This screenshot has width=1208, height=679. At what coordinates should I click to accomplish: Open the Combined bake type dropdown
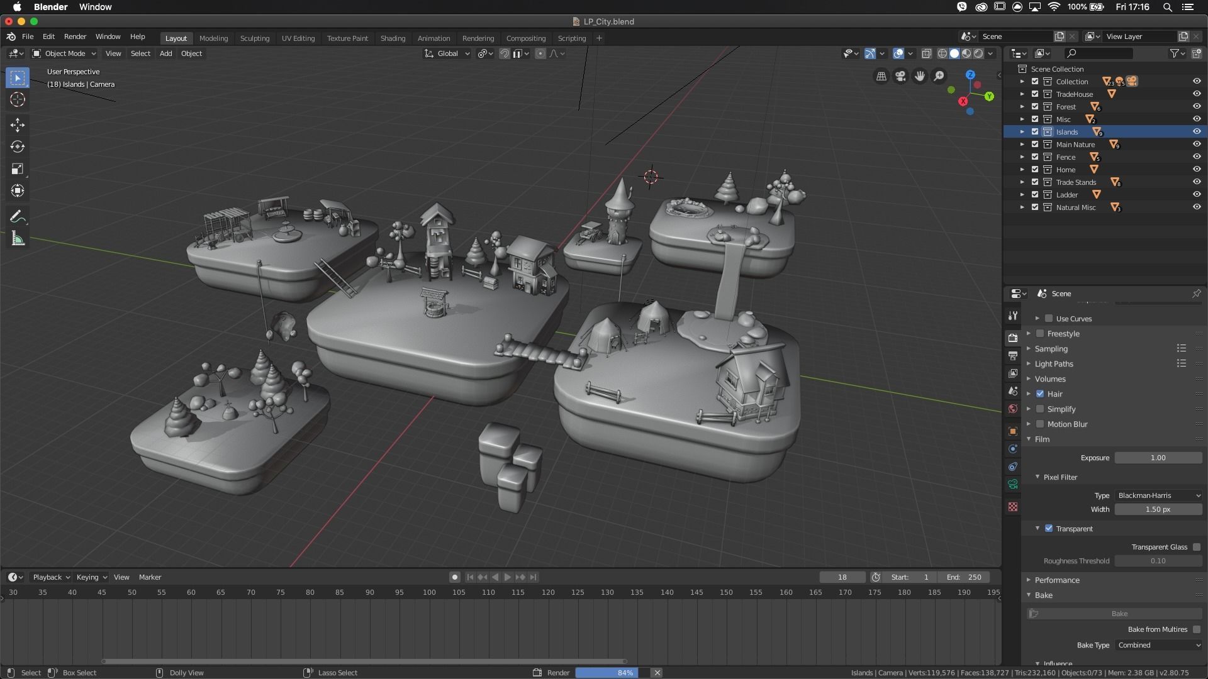click(1158, 645)
